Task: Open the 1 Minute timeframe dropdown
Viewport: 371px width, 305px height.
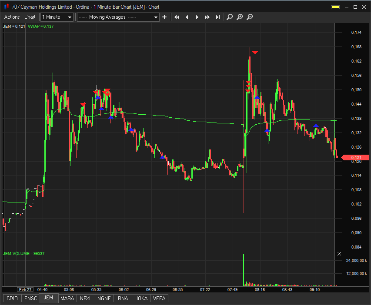Action: (57, 17)
